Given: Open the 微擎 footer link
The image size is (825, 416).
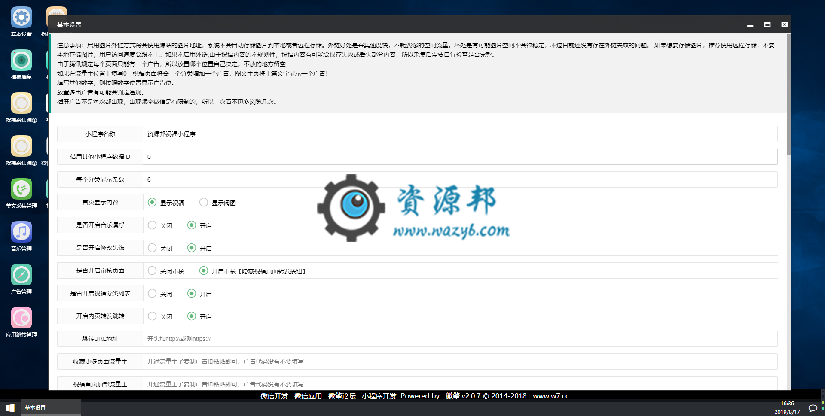Looking at the screenshot, I should click(453, 396).
